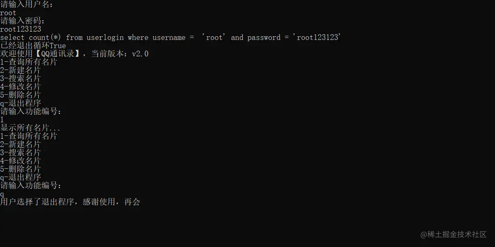Click the '@稀土掘金技术社区' watermark
Viewport: 495px width, 247px height.
pos(453,235)
